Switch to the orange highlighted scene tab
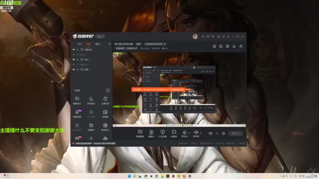The height and width of the screenshot is (179, 319). pos(89,44)
